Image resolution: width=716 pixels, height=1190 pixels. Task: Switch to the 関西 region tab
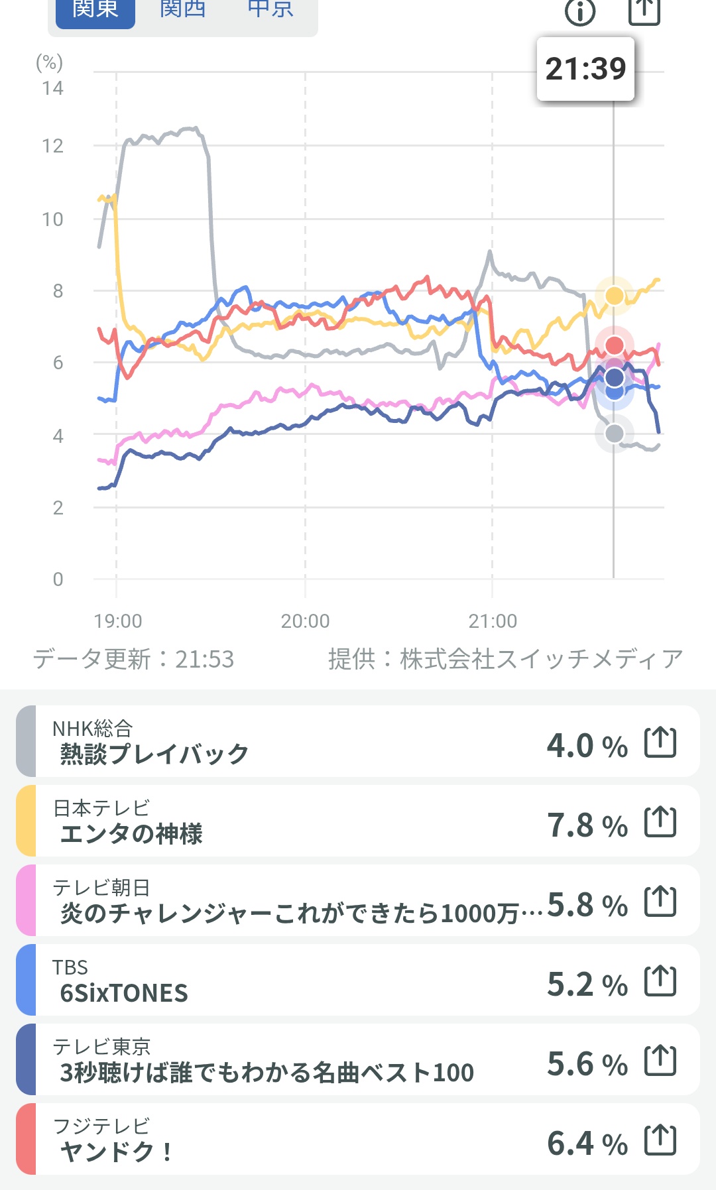coord(182,11)
